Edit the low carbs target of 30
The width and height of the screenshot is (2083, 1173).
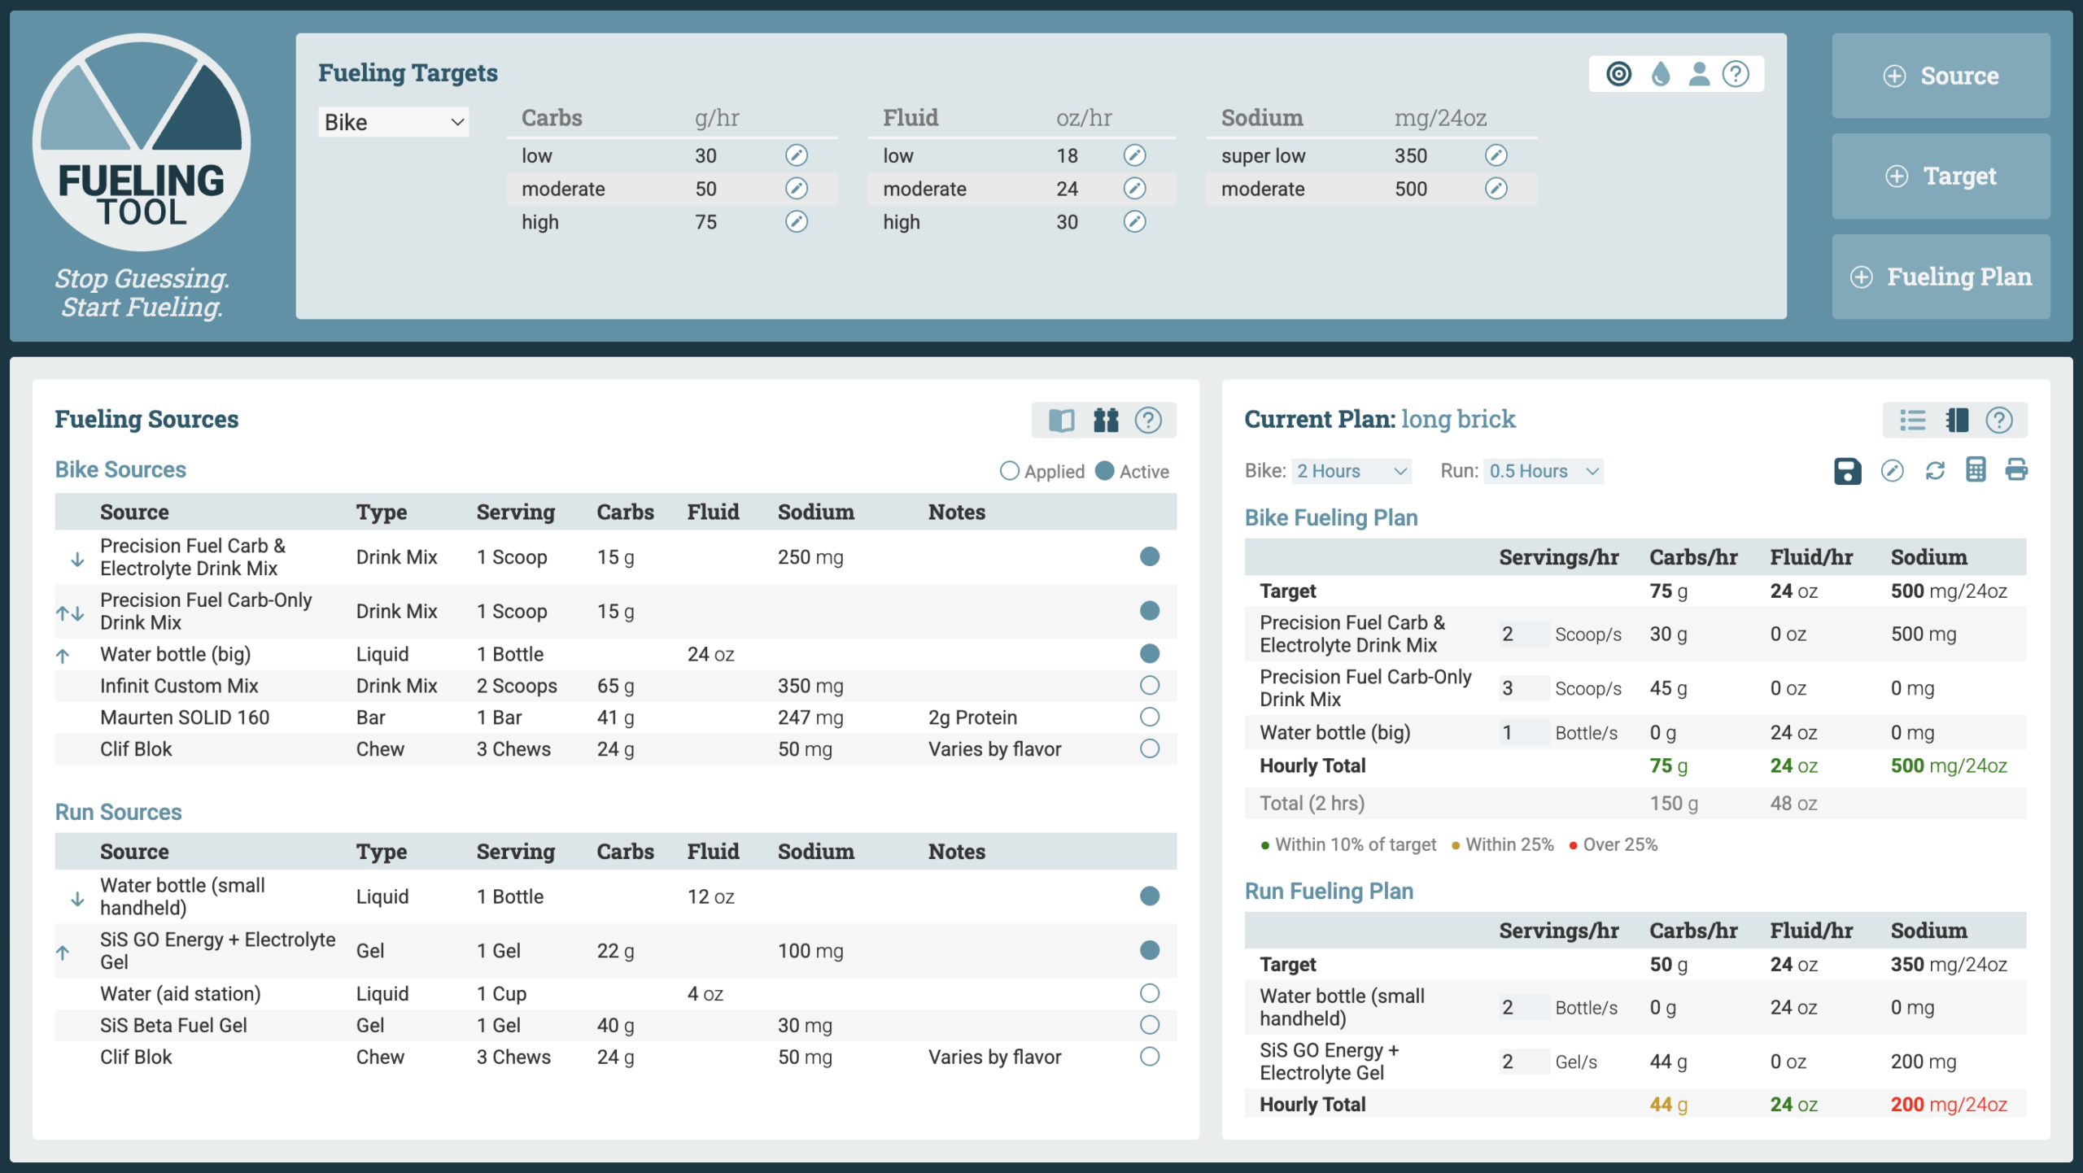coord(796,155)
